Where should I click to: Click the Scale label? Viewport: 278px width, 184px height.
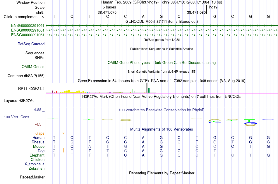tap(40, 7)
